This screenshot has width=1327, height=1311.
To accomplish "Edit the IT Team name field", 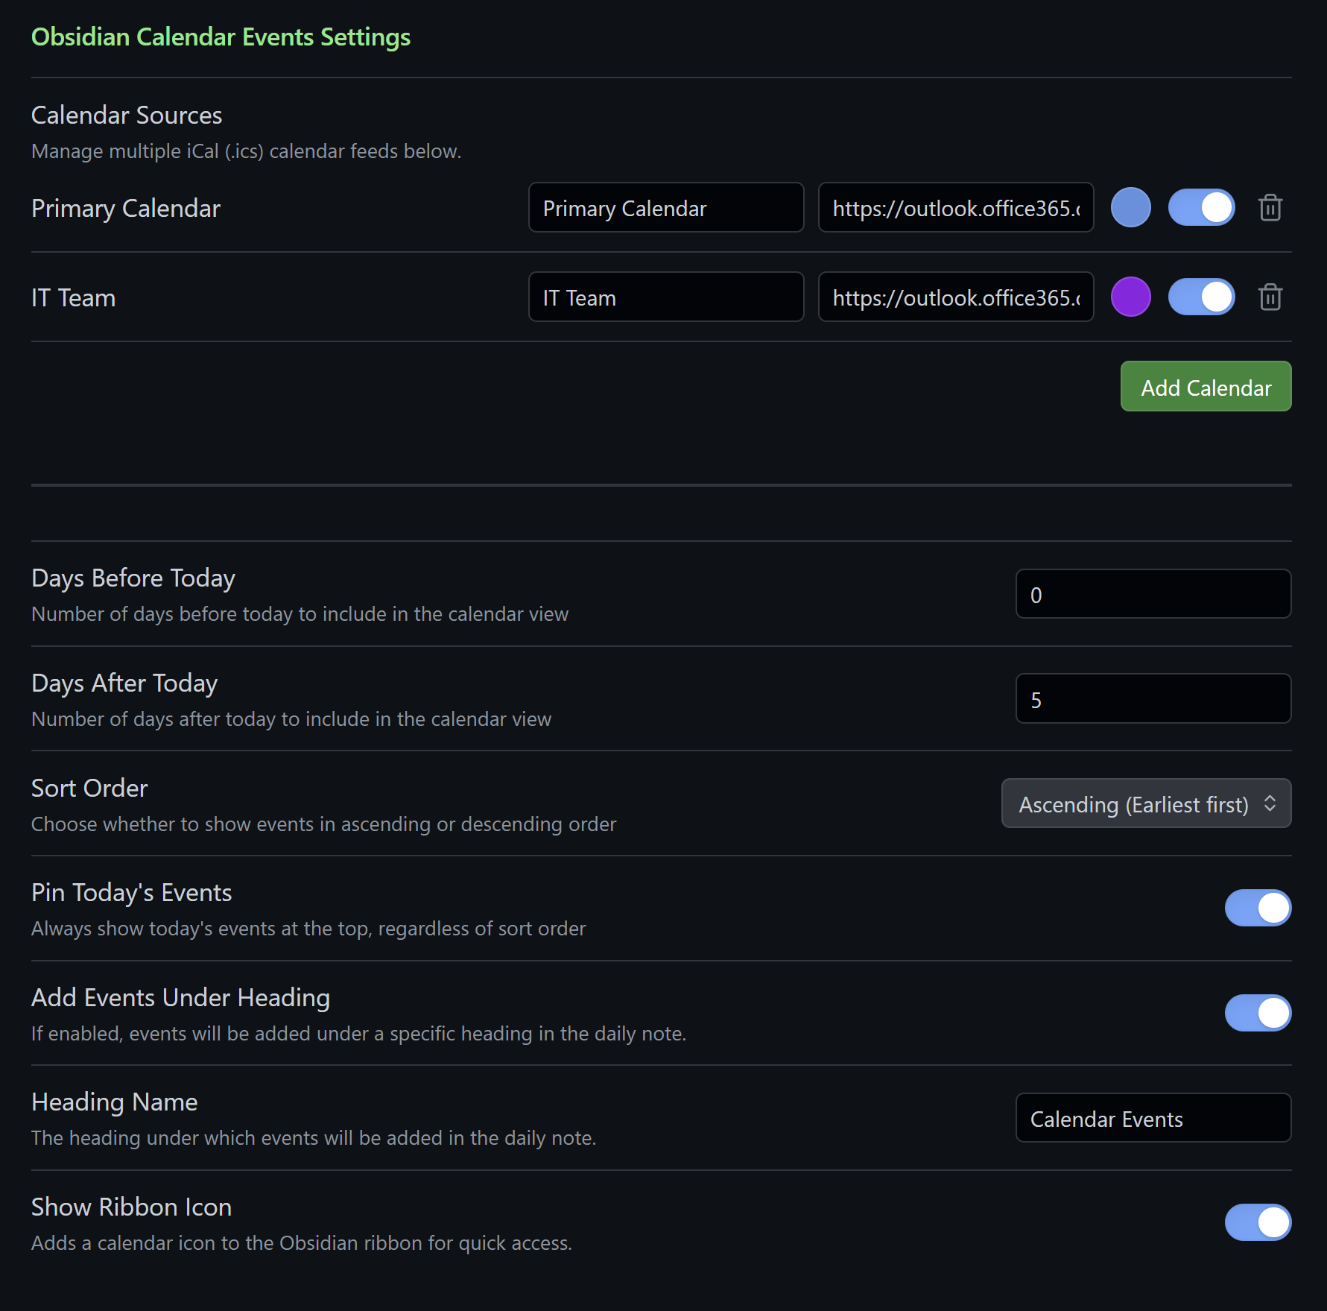I will pos(665,297).
